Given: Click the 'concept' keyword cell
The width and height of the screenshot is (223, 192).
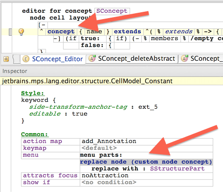Looking at the screenshot, I should pos(61,31).
